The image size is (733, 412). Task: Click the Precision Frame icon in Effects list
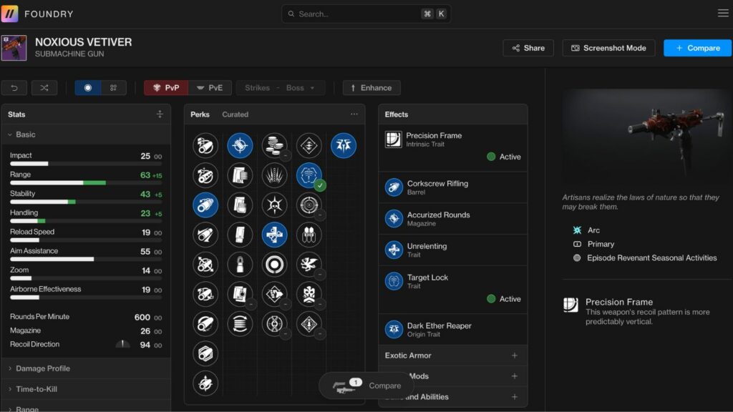393,139
